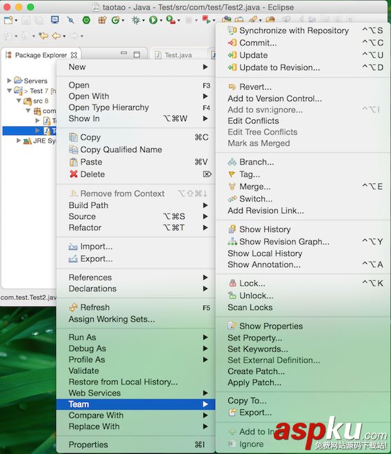Click the 'src 8' tree row
The width and height of the screenshot is (391, 454).
pyautogui.click(x=36, y=101)
